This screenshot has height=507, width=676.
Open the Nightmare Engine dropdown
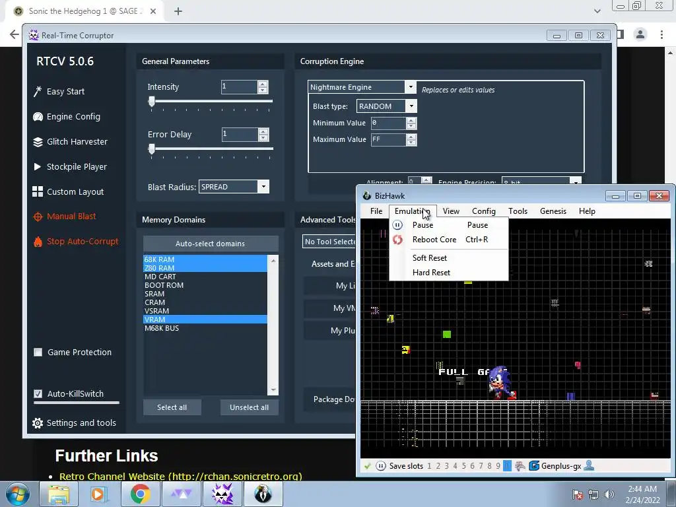[411, 87]
